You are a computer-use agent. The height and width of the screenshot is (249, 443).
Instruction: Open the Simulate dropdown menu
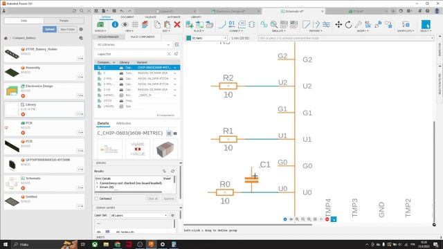(x=278, y=30)
